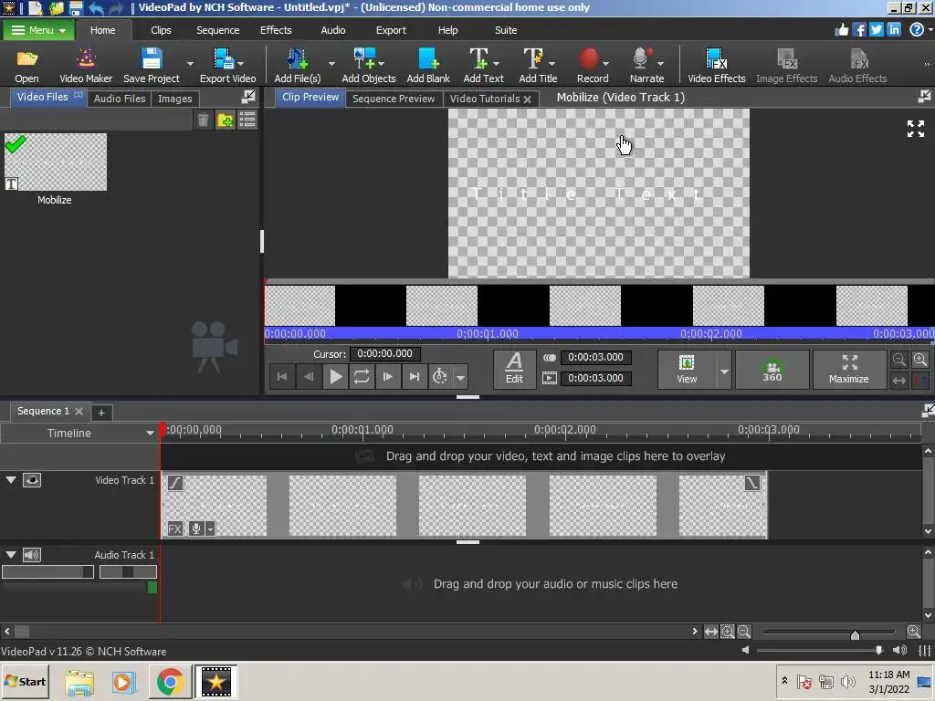Click the Edit text button

coord(514,369)
